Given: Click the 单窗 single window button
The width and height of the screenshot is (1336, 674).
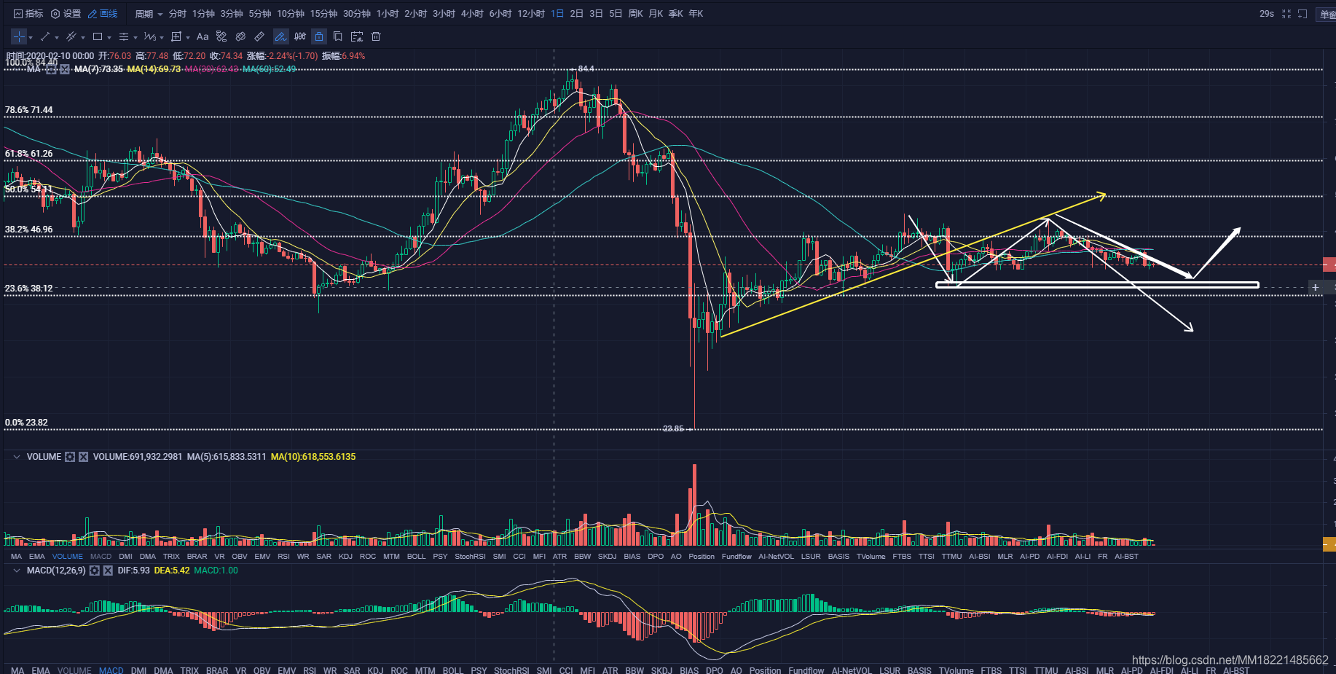Looking at the screenshot, I should tap(1327, 15).
